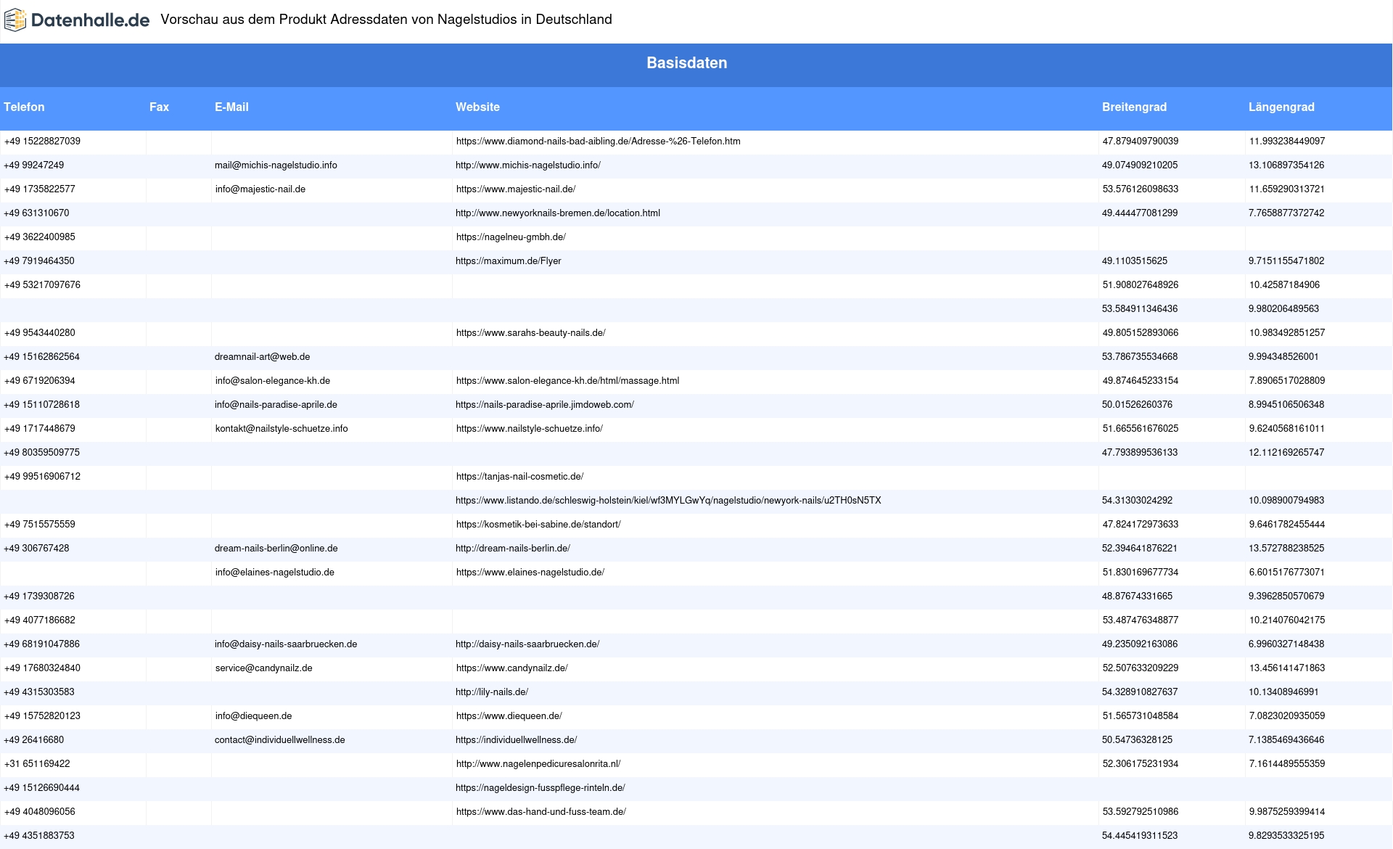Click the Längengrad column header
This screenshot has width=1393, height=849.
pyautogui.click(x=1281, y=107)
